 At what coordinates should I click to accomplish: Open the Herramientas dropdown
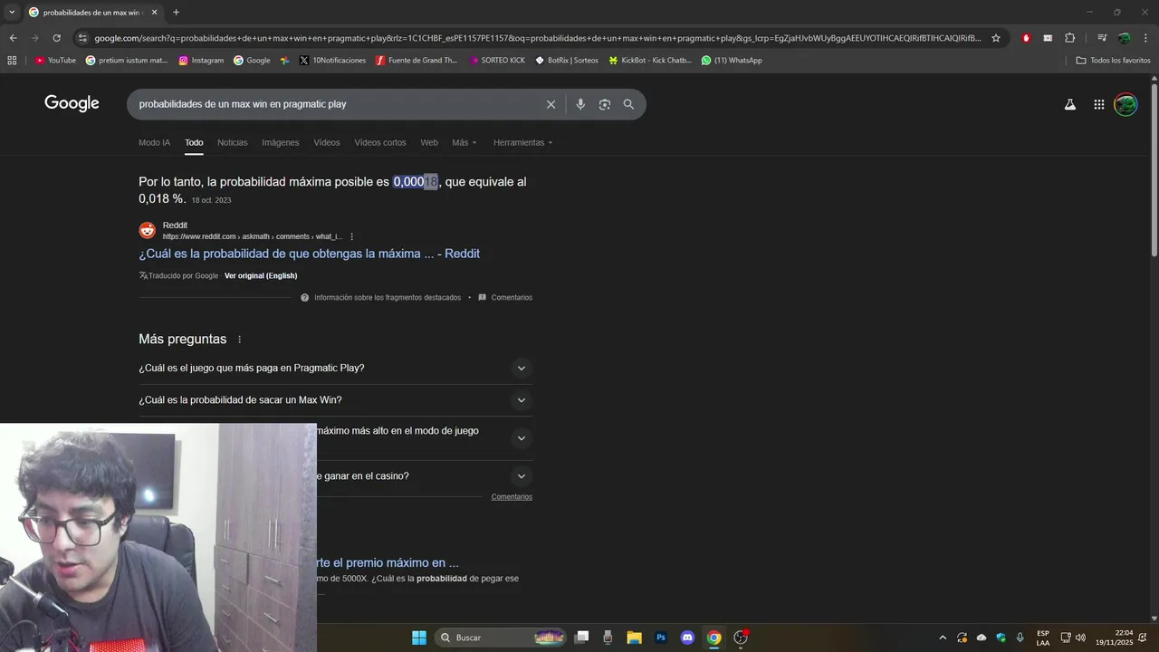tap(522, 143)
